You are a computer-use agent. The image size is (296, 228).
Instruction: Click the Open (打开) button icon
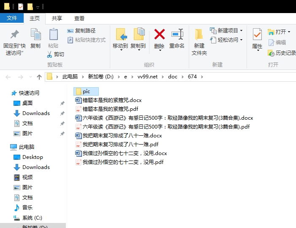(x=271, y=32)
